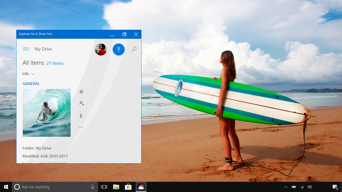The height and width of the screenshot is (192, 342).
Task: Open File Explorer from taskbar
Action: (x=116, y=187)
